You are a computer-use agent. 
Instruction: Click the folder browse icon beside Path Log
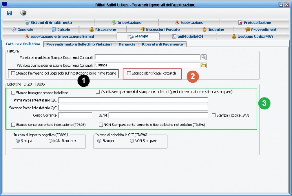(x=204, y=65)
